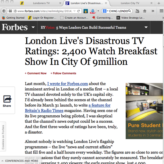
Task: Open the Video Strategy bookmark
Action: point(131,18)
